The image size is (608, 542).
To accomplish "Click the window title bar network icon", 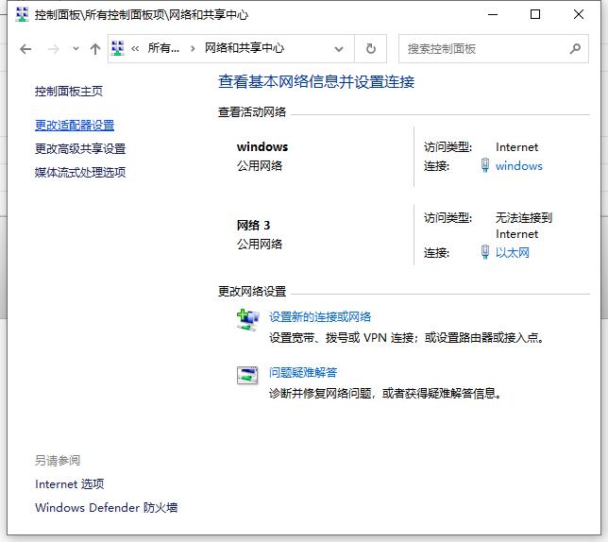I will click(x=22, y=15).
